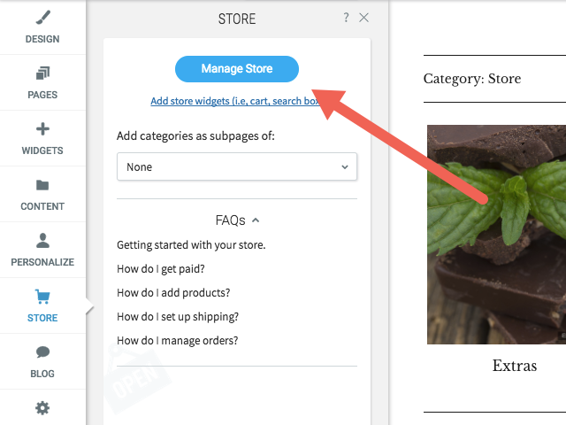
Task: Expand the subpages dropdown showing None
Action: [x=237, y=166]
